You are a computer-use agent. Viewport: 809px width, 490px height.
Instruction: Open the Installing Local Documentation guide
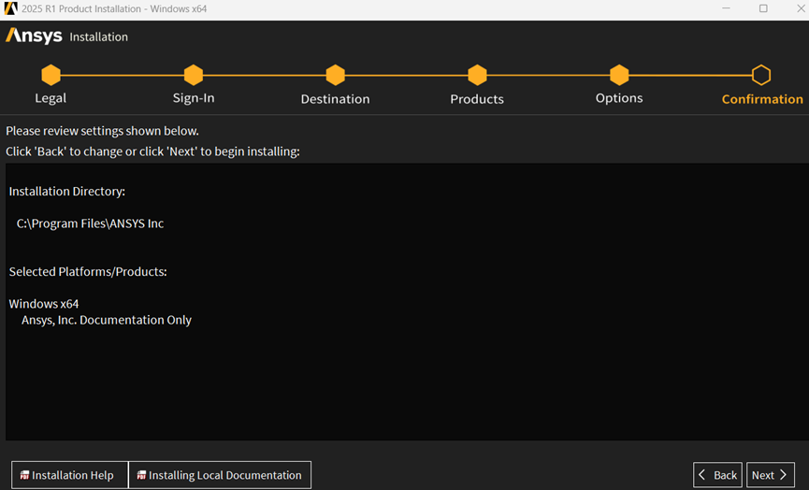220,475
